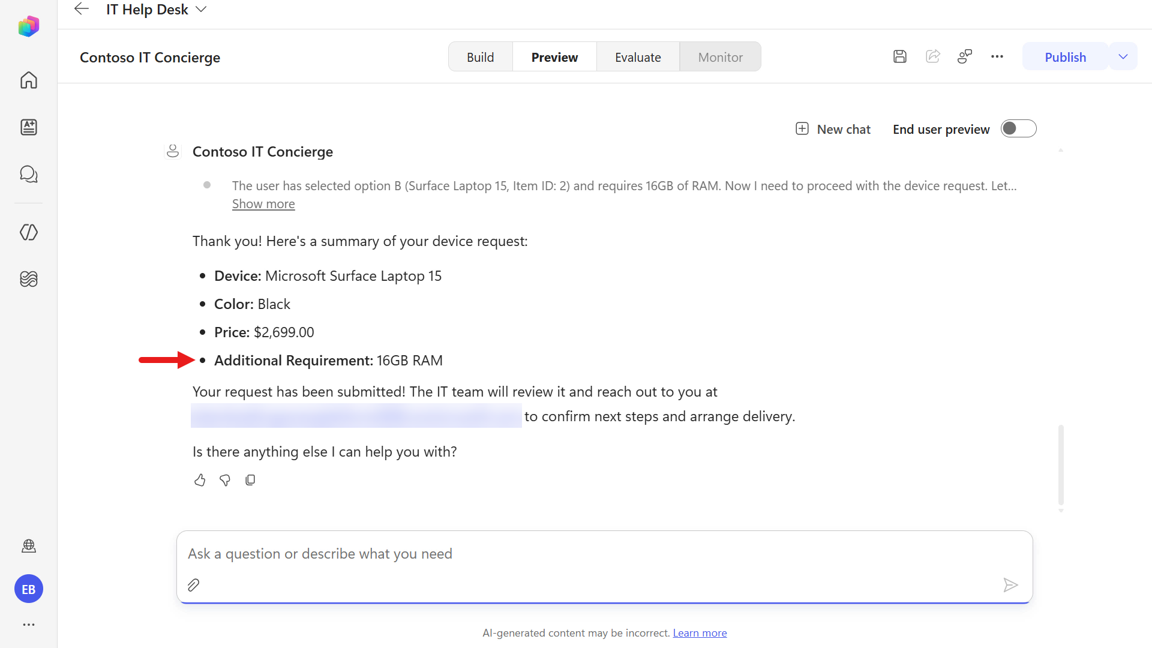The height and width of the screenshot is (648, 1152).
Task: Click the EB profile avatar
Action: tap(28, 589)
